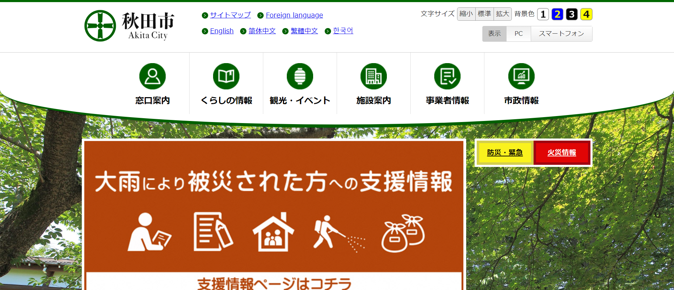Set text size to 標準
674x290 pixels.
click(484, 14)
